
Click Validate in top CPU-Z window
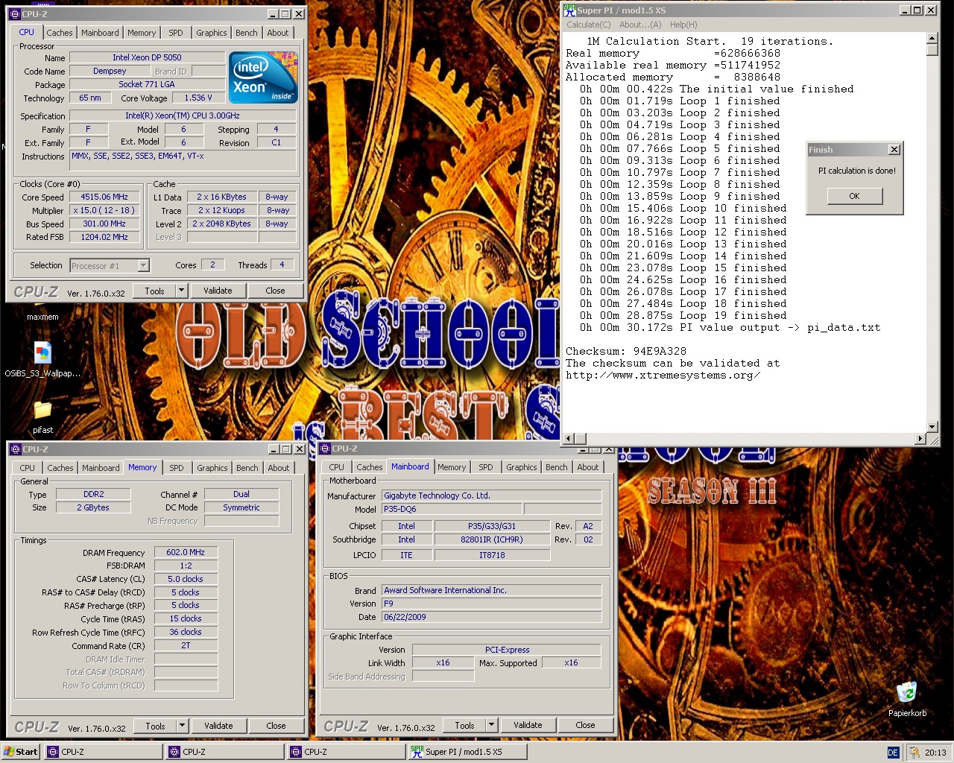pos(218,291)
